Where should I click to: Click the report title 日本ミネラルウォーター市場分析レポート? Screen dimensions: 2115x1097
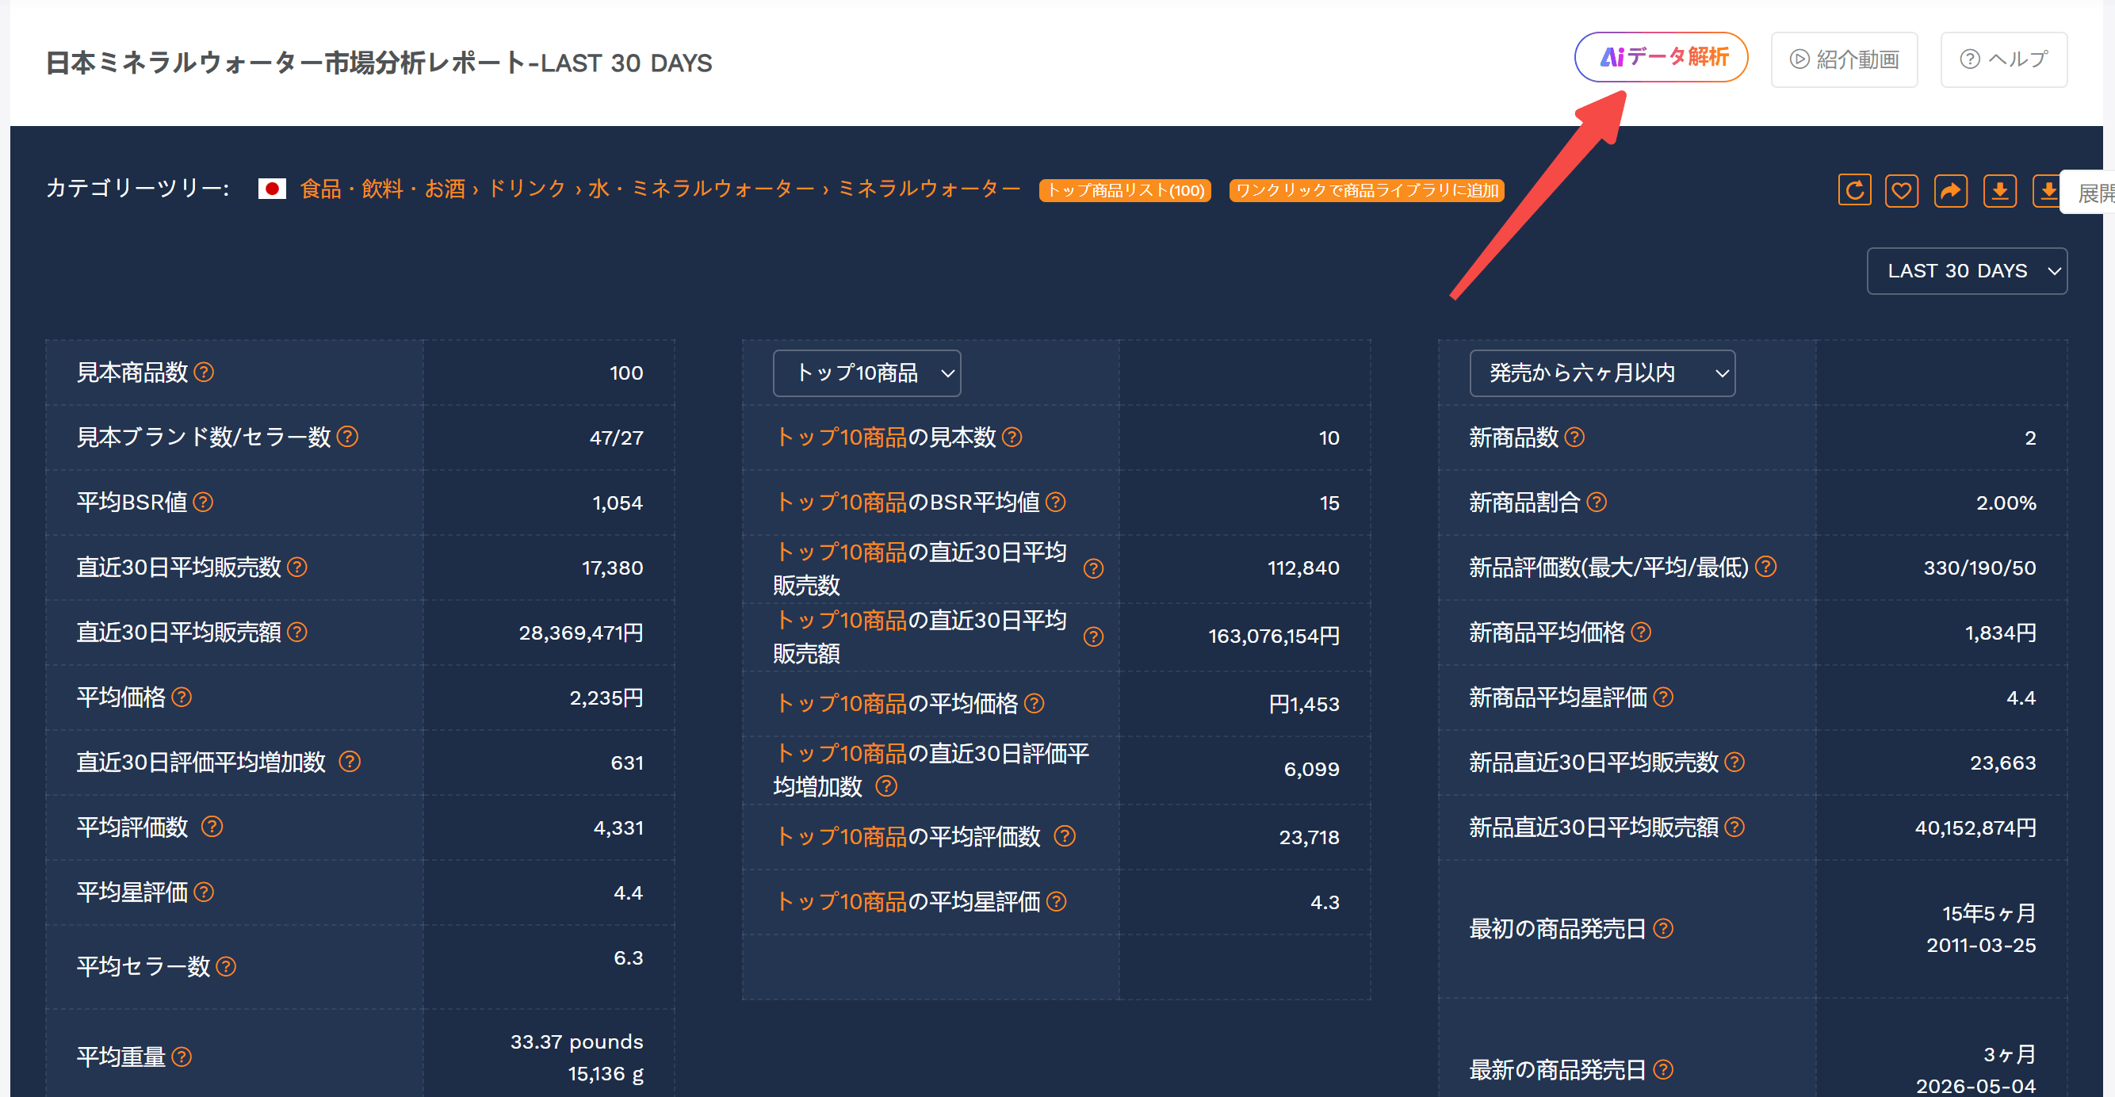tap(285, 63)
